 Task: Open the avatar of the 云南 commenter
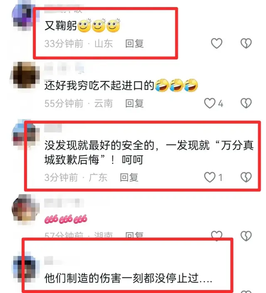(x=25, y=75)
